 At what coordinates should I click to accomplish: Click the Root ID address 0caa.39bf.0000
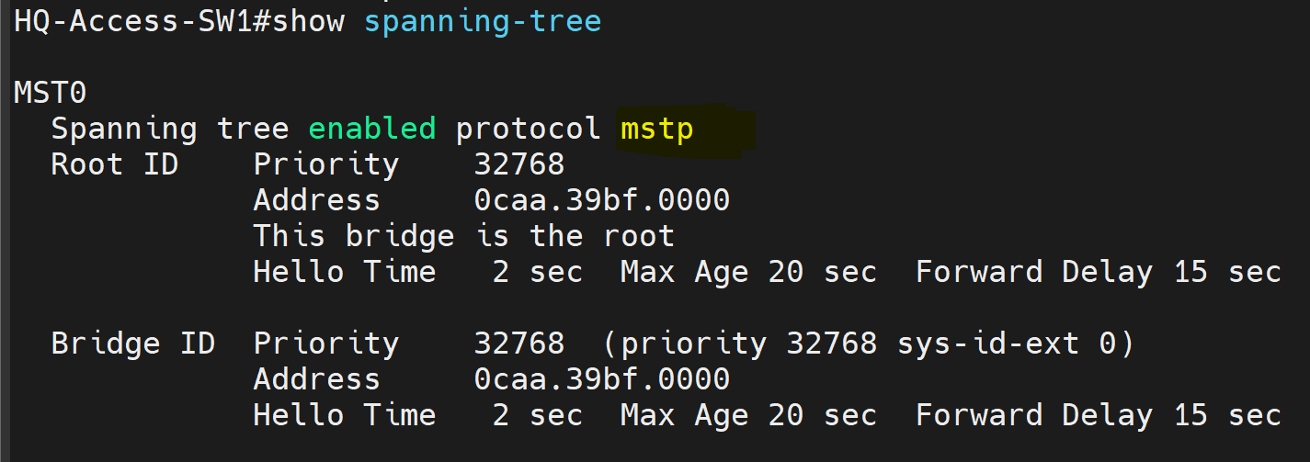point(602,200)
